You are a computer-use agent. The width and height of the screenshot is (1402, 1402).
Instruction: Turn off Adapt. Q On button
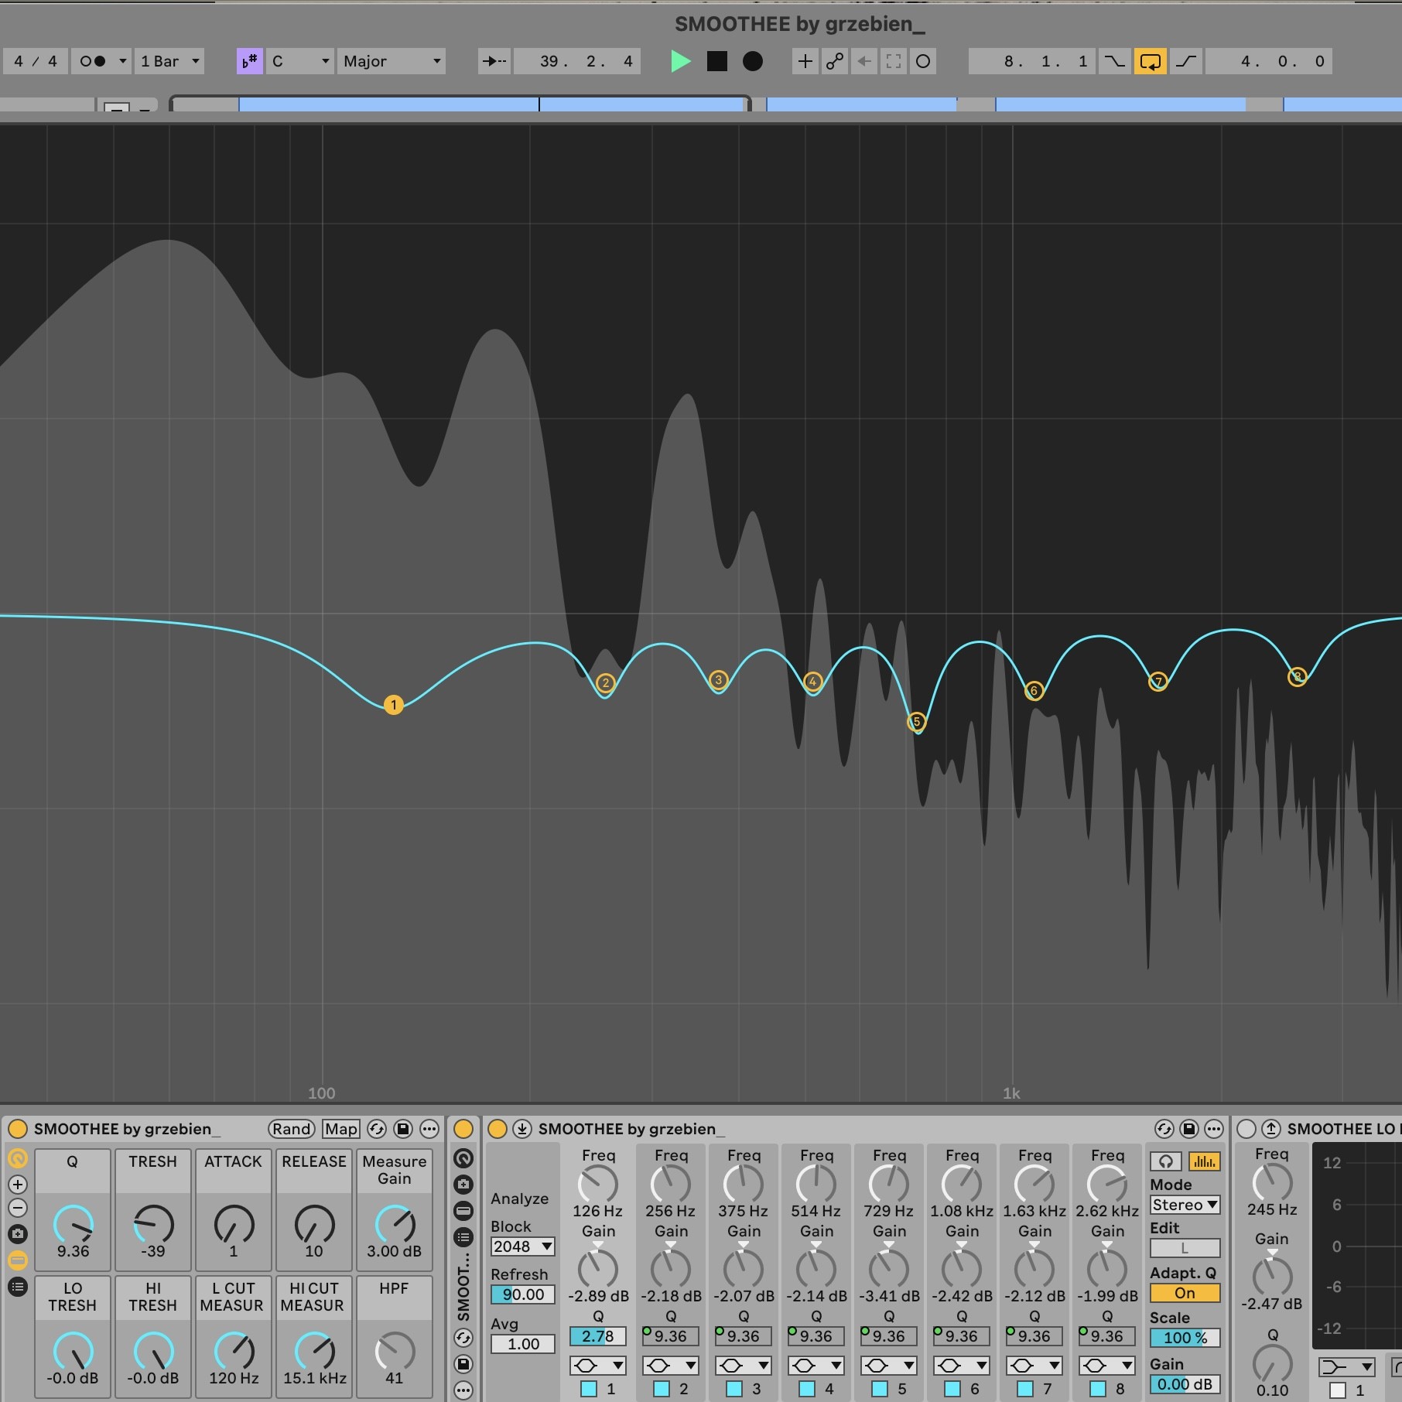tap(1185, 1293)
